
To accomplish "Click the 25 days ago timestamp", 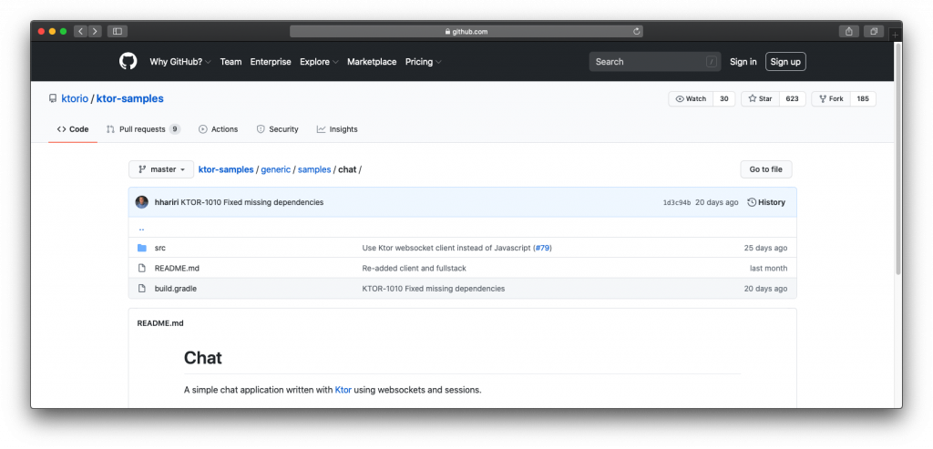I will point(765,248).
